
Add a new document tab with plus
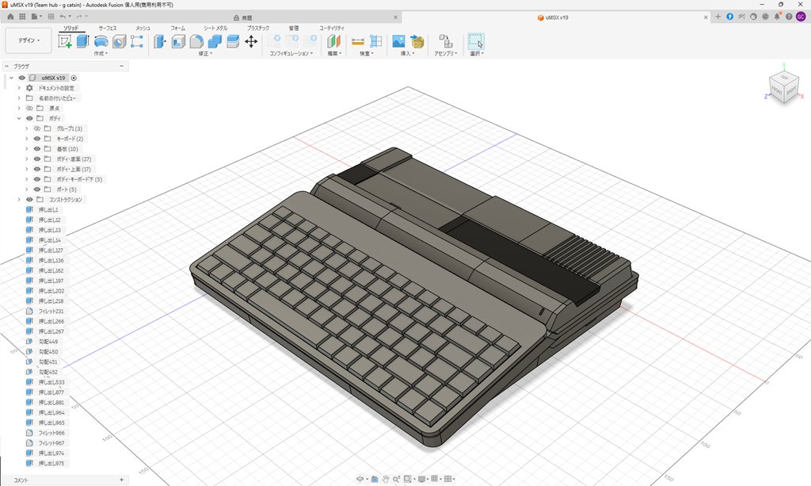718,17
